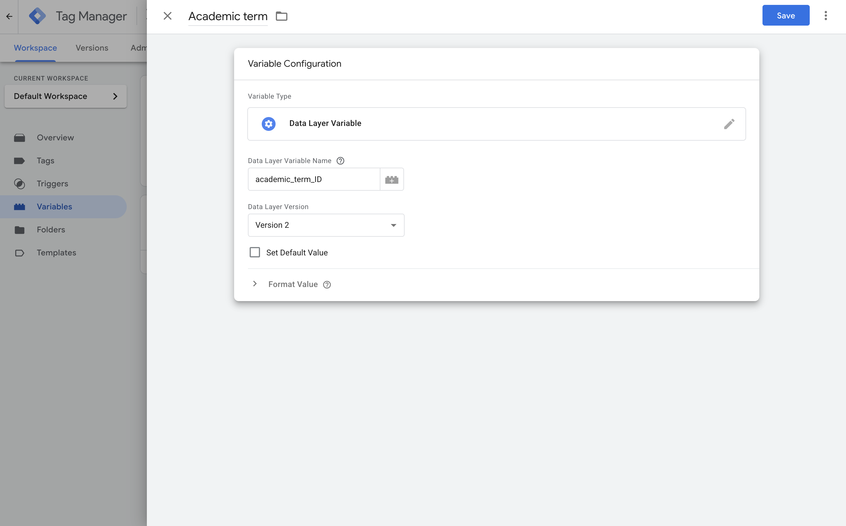Click the folder icon next to Academic term

[281, 16]
